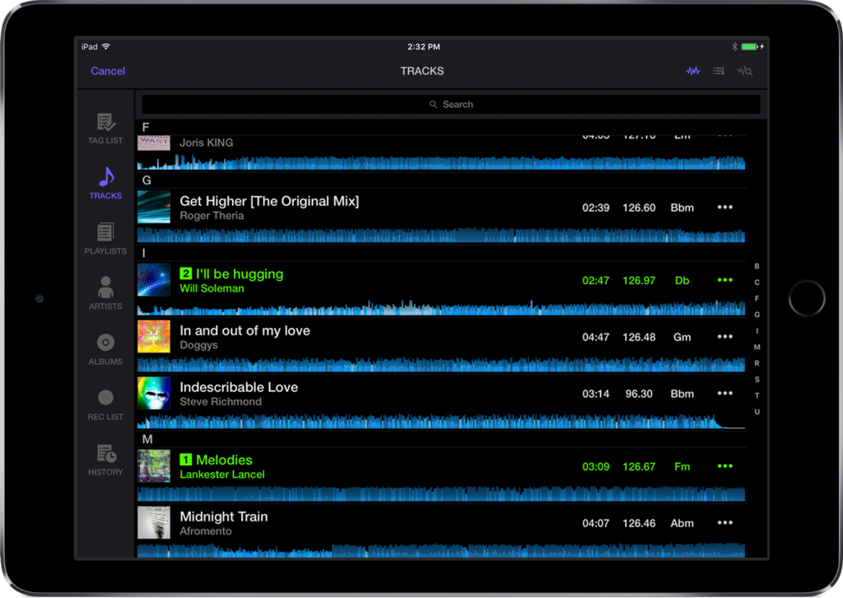Open the Artists sidebar icon
This screenshot has height=598, width=843.
click(x=105, y=288)
